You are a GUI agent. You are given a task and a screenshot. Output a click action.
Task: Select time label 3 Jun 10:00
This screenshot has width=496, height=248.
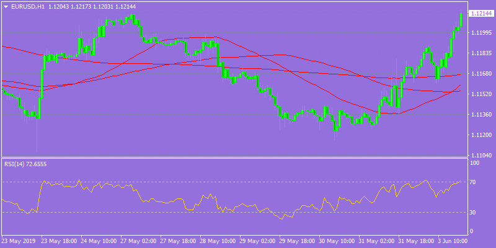(x=454, y=241)
